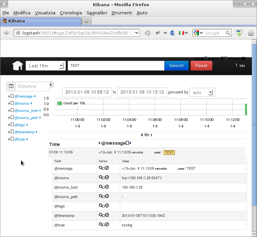The height and width of the screenshot is (237, 257).
Task: Click the ban icon in the @source row
Action: coord(107,177)
